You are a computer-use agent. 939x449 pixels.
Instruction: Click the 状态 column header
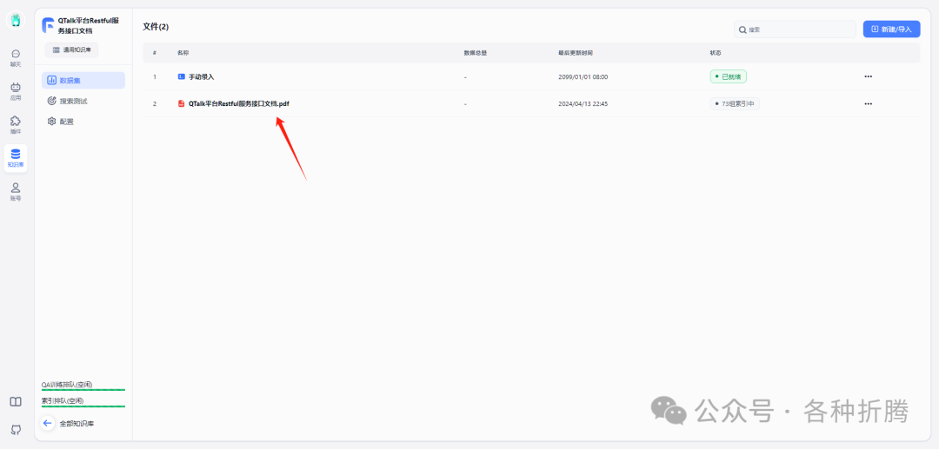pyautogui.click(x=716, y=53)
